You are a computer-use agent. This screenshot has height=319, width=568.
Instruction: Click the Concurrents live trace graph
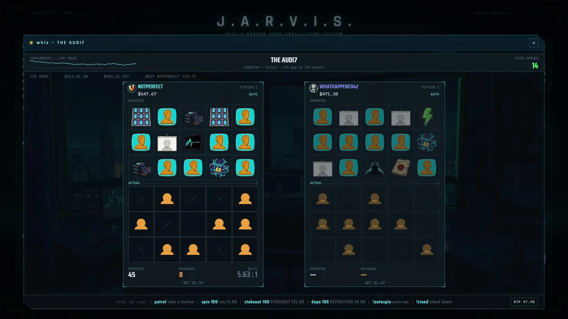[x=83, y=64]
